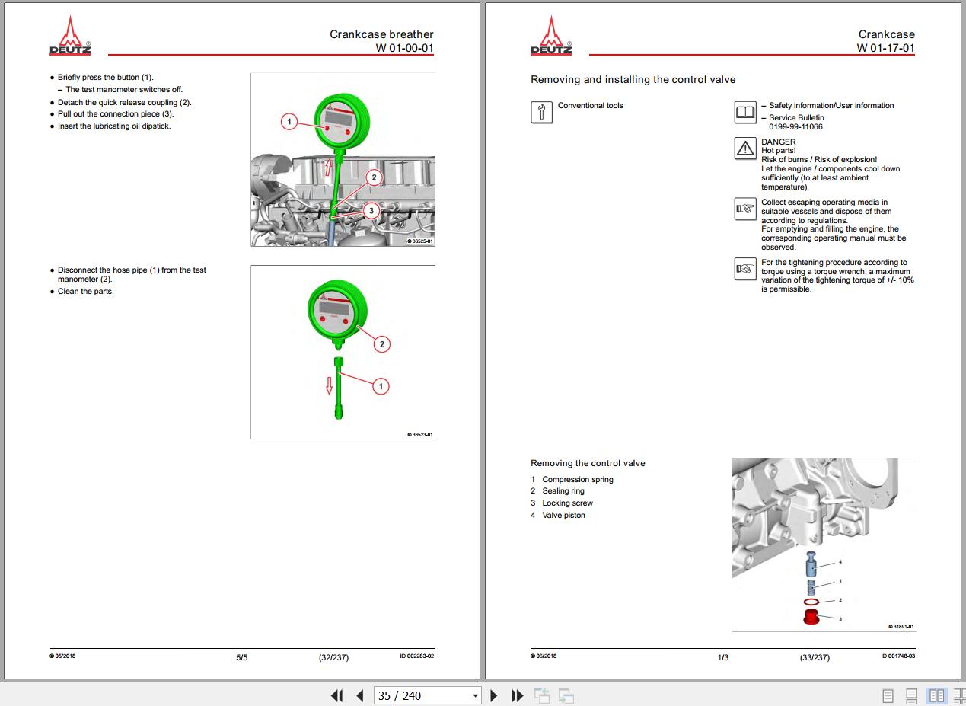Viewport: 966px width, 706px height.
Task: Click the 'Locking screw' list item
Action: pos(567,503)
